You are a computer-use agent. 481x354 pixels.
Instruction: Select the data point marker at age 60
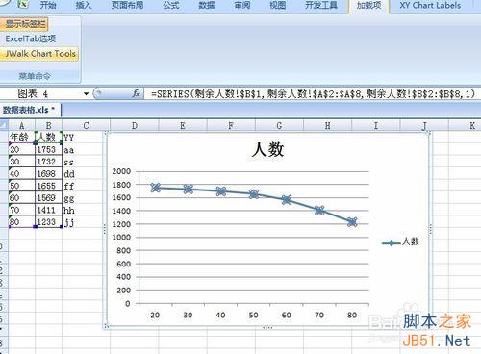point(287,200)
